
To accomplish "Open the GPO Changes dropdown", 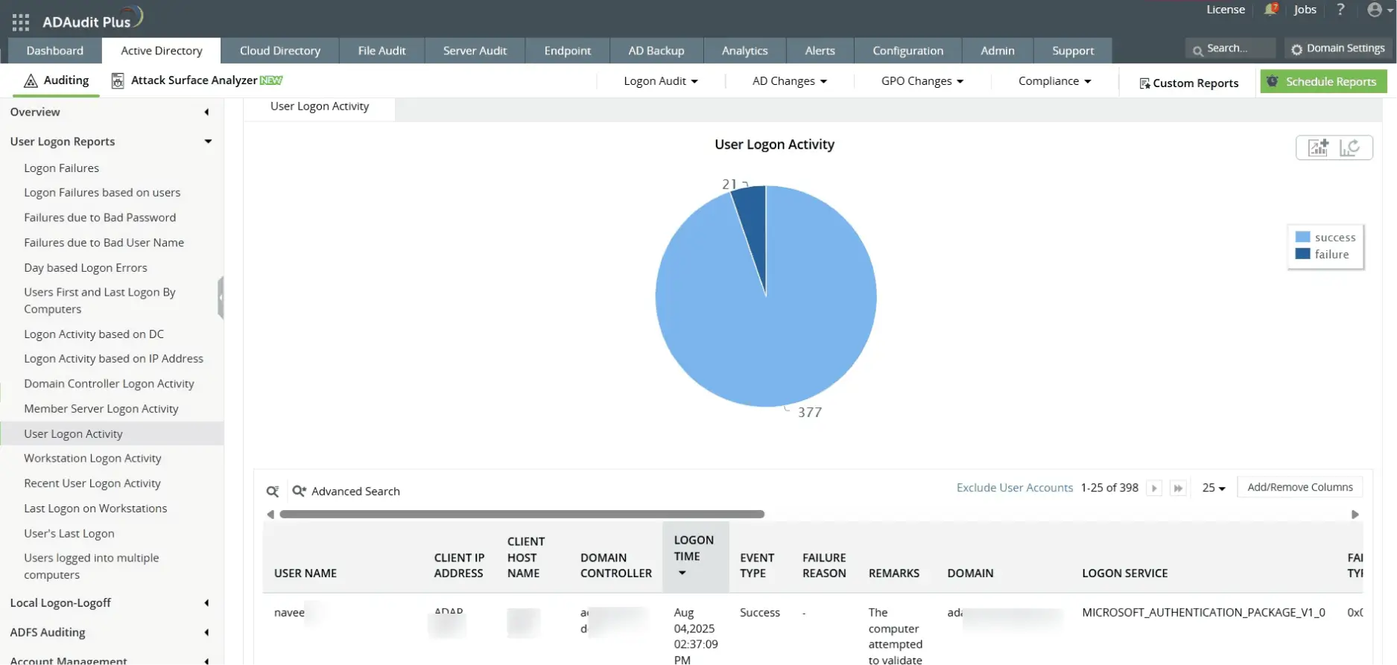I will 922,81.
